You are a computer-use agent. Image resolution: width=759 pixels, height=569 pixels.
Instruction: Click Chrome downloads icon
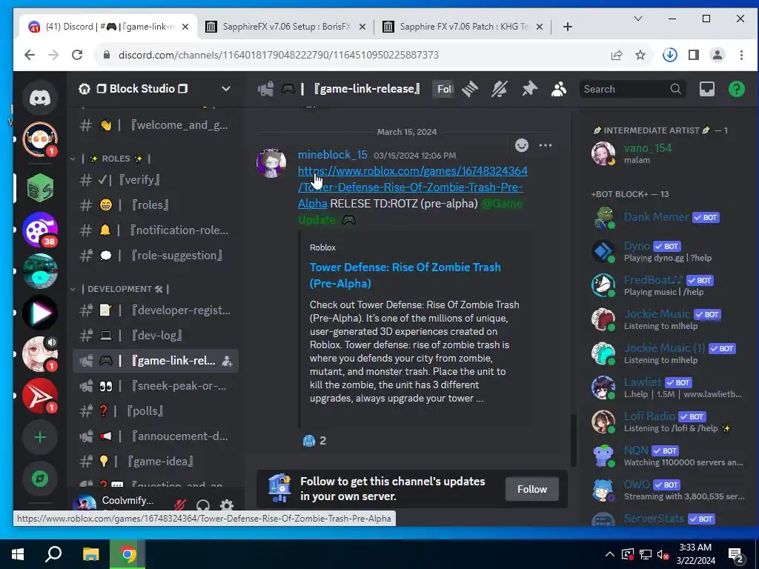669,55
